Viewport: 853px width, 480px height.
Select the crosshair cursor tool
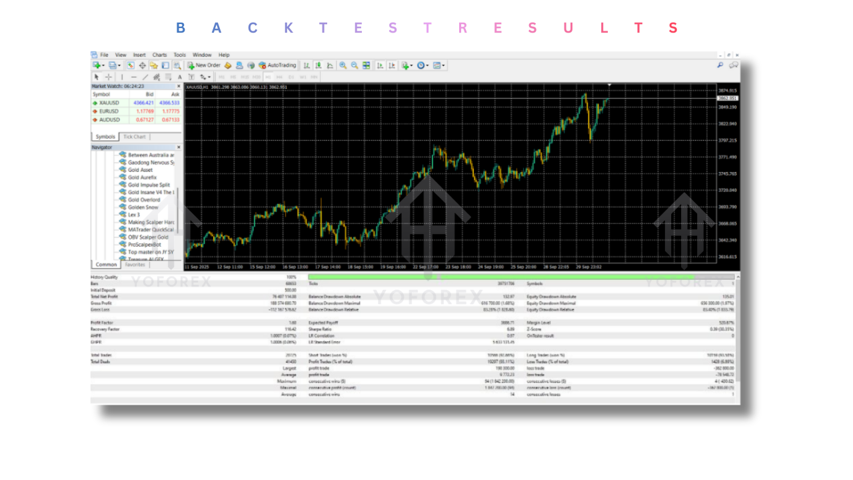[x=109, y=77]
